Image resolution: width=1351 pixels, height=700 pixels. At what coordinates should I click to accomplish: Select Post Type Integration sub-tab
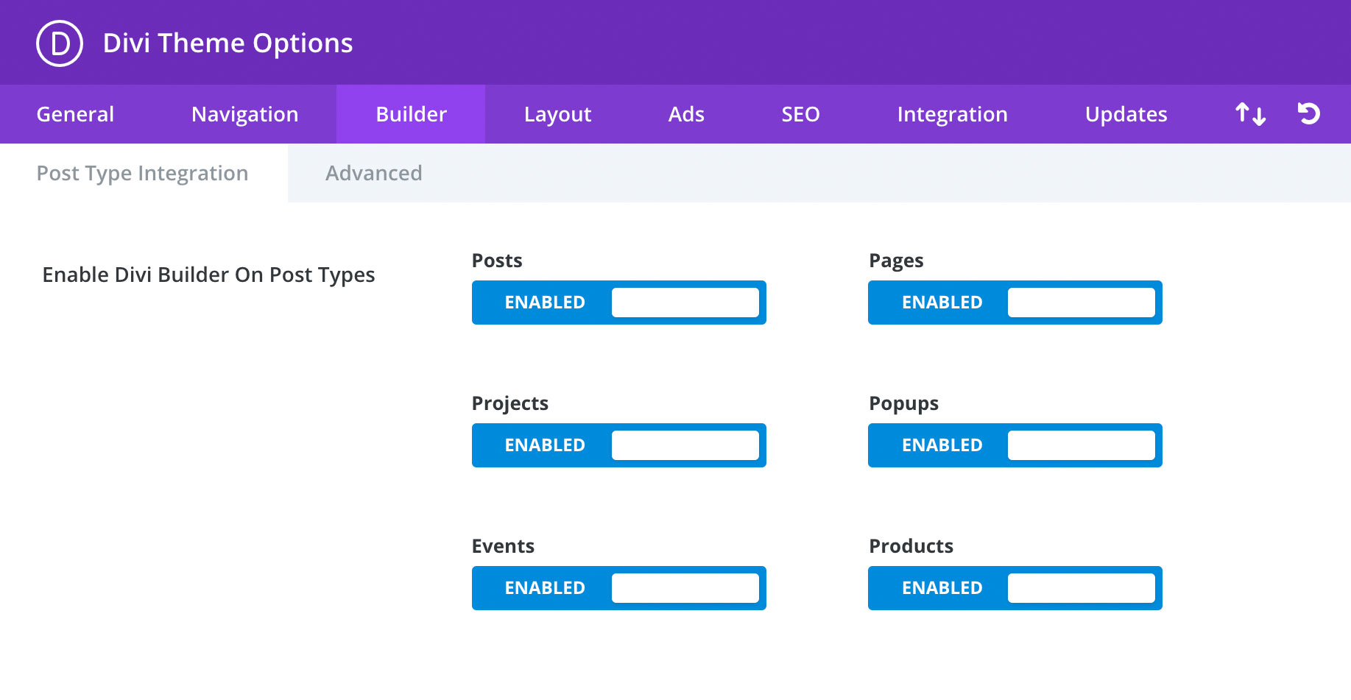coord(143,173)
